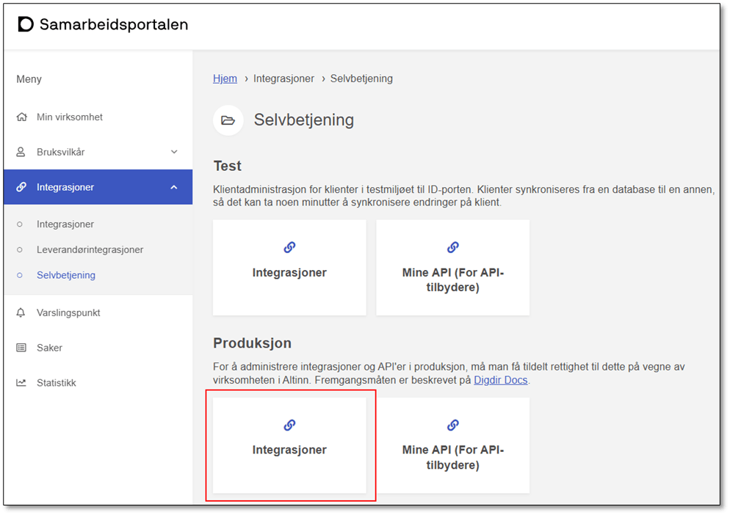
Task: Click the house icon beside Min virksomhet
Action: tap(21, 117)
